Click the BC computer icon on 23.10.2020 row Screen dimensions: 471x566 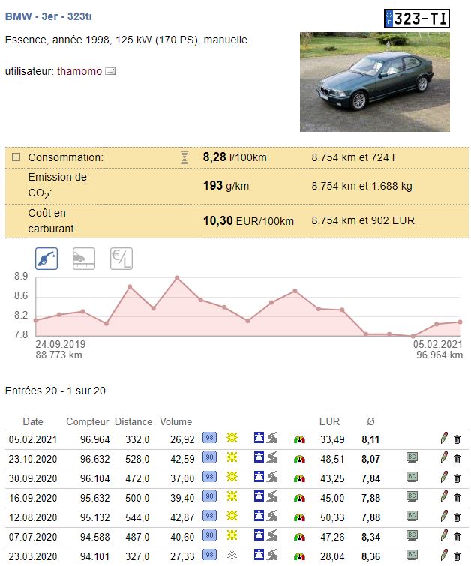coord(412,458)
